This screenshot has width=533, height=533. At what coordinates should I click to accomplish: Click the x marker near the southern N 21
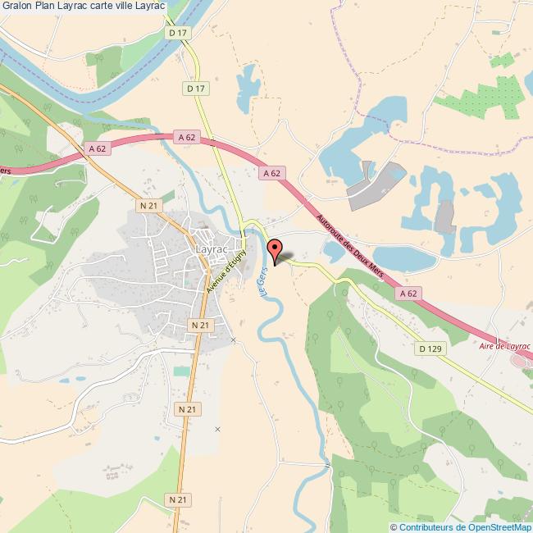217,430
